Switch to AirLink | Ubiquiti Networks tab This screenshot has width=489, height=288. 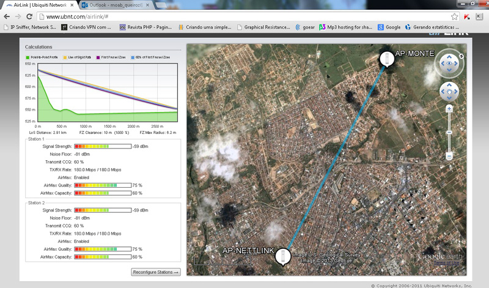(39, 5)
